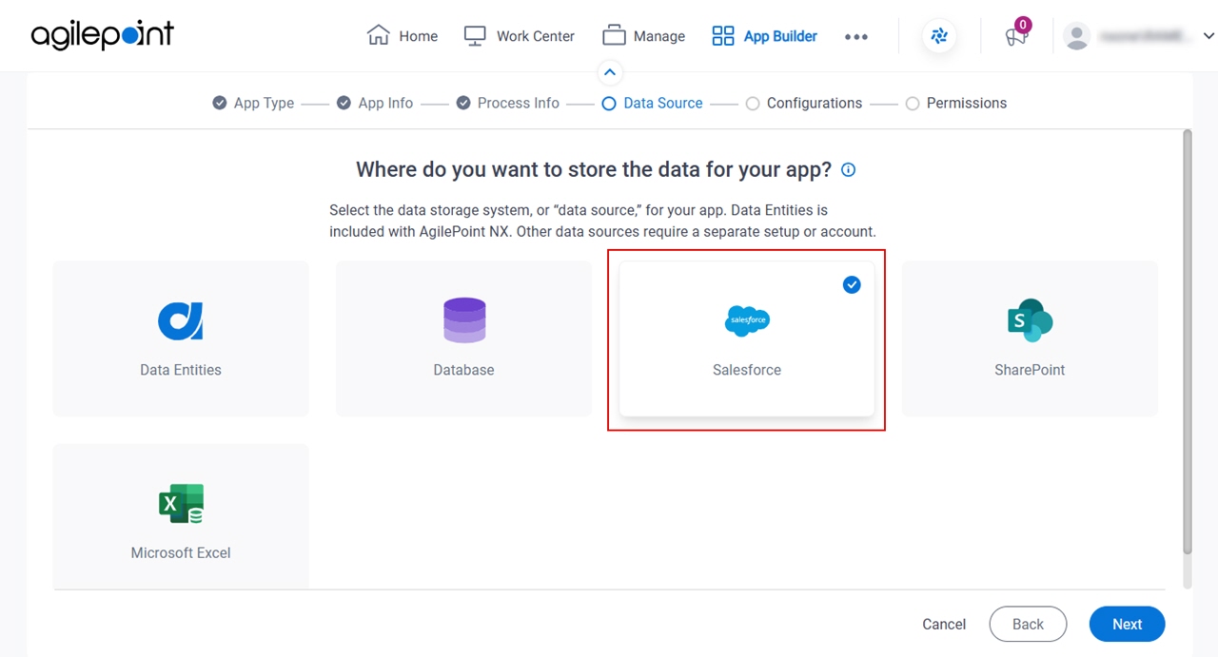
Task: Choose the Data Entities label
Action: [181, 370]
